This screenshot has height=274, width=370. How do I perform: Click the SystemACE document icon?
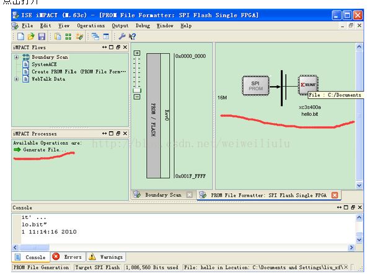coord(26,64)
